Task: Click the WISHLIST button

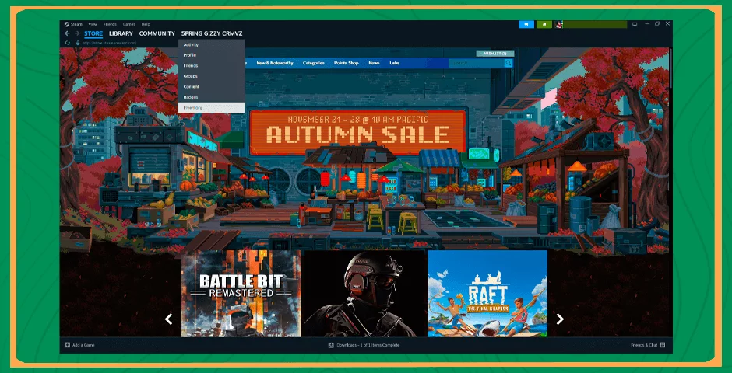Action: pyautogui.click(x=495, y=54)
